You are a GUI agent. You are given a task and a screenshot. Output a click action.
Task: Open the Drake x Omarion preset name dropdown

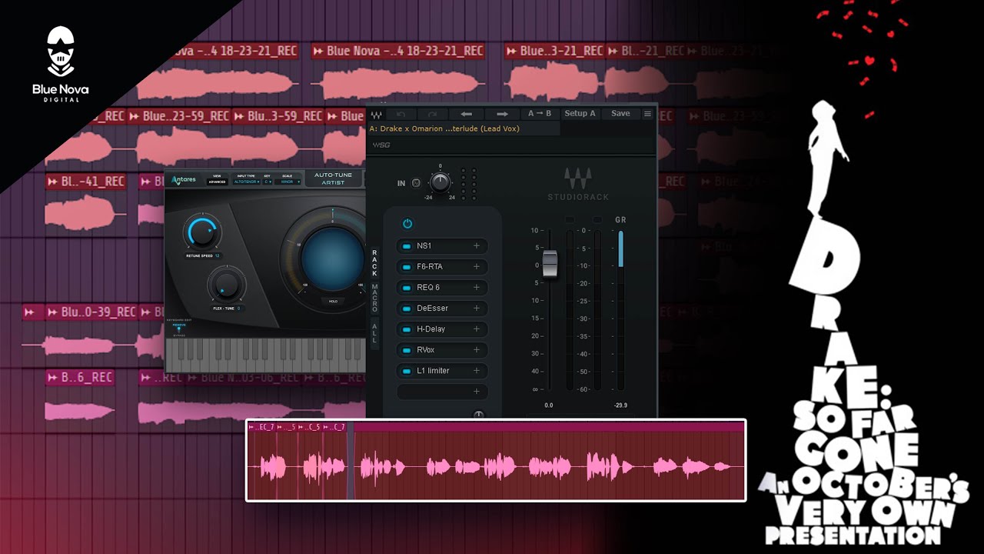click(464, 128)
